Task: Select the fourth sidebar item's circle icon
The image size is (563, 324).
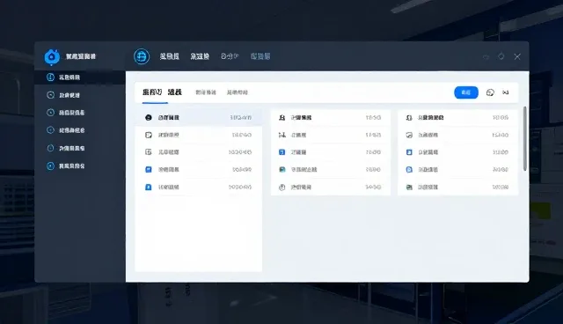Action: coord(51,130)
